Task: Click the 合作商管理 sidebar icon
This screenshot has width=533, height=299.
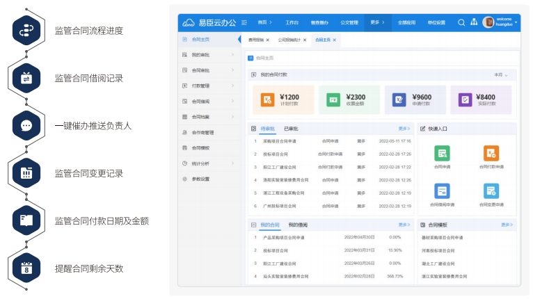Action: [185, 132]
